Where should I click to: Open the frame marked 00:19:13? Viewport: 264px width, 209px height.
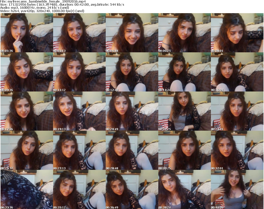click(x=79, y=111)
